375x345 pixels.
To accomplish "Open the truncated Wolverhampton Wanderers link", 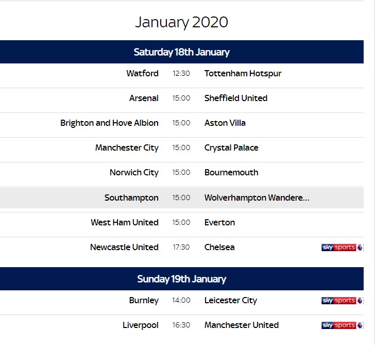I will (257, 198).
